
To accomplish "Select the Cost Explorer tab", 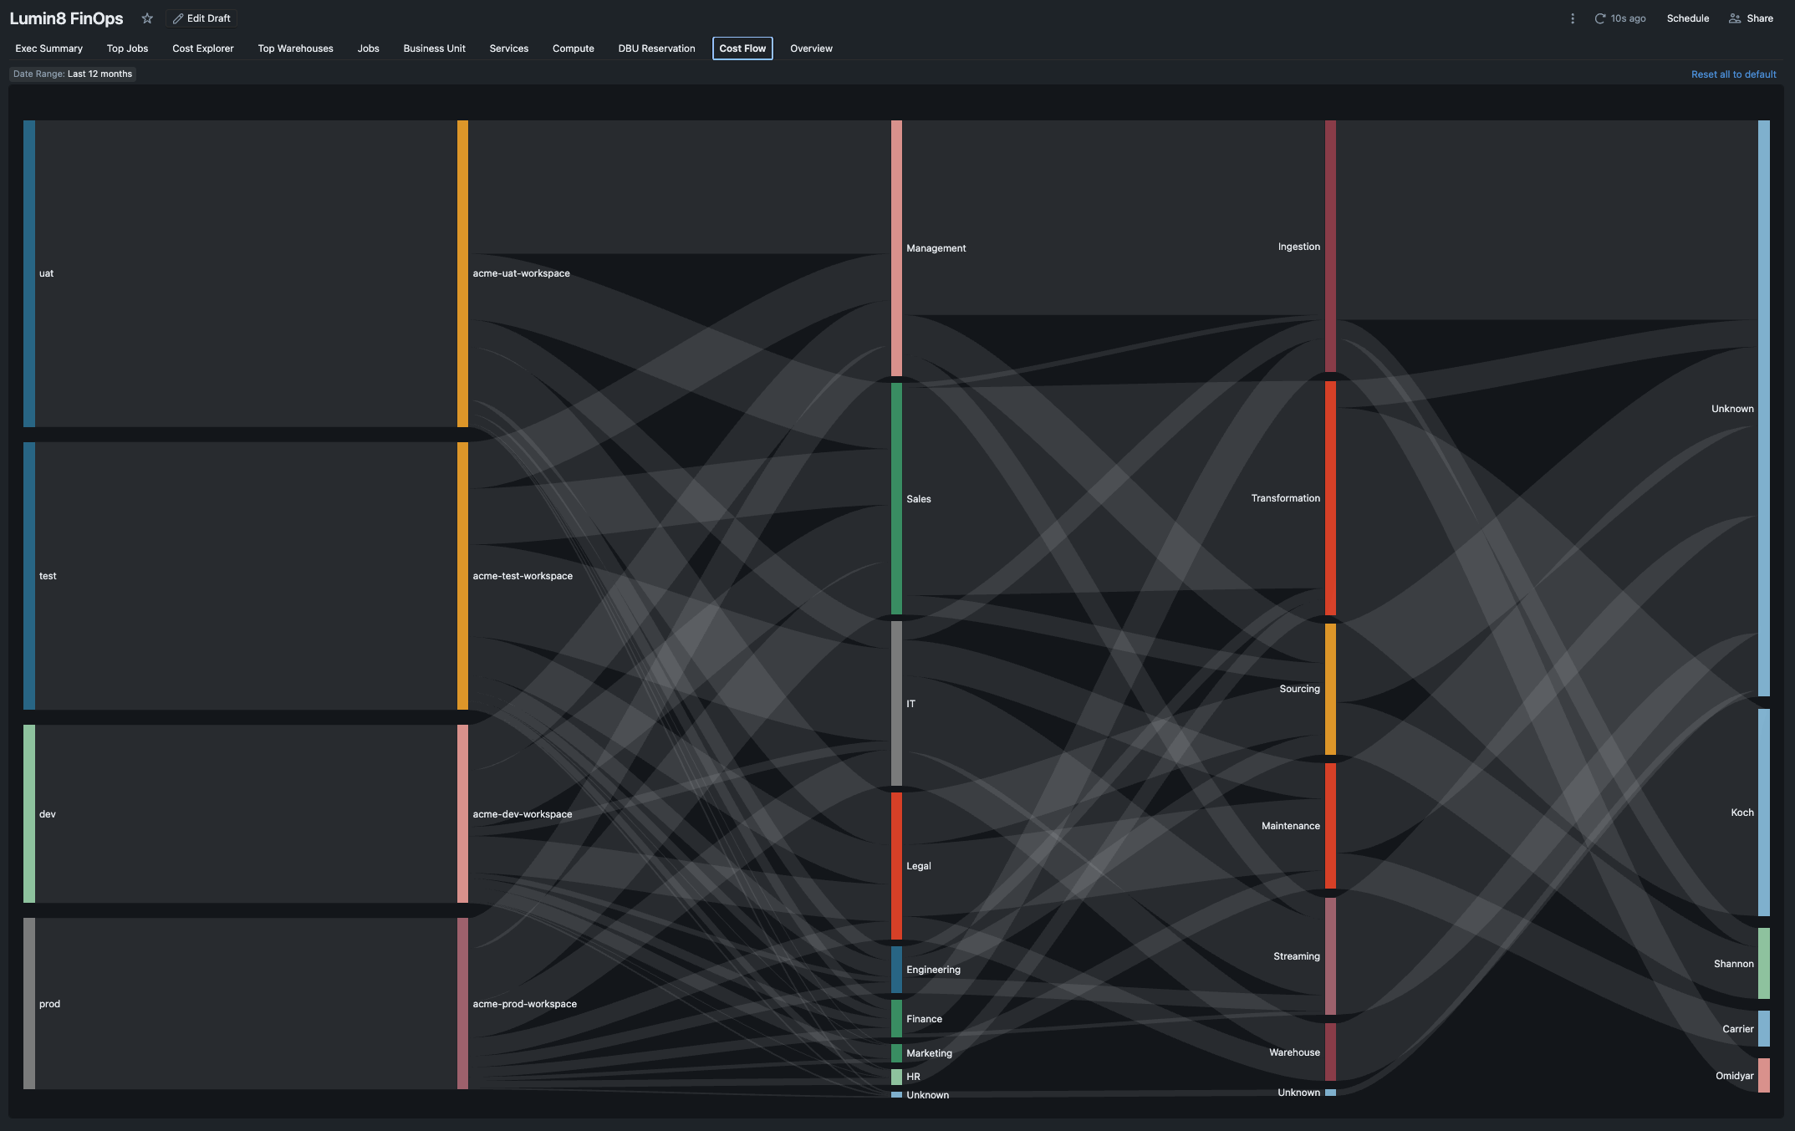I will tap(202, 48).
